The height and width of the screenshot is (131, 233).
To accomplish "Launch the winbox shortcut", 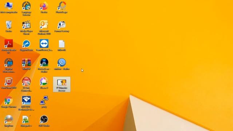I will click(62, 64).
